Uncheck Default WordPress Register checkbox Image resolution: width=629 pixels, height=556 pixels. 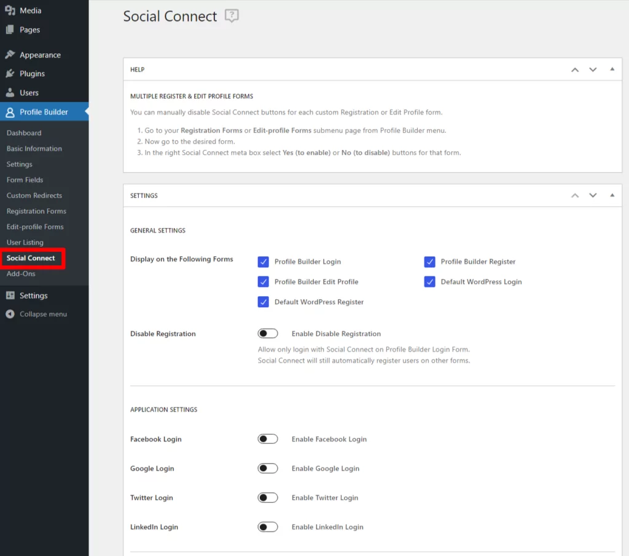point(263,302)
